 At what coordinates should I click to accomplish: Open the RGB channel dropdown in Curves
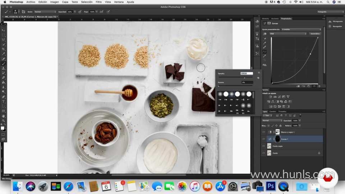pyautogui.click(x=287, y=34)
